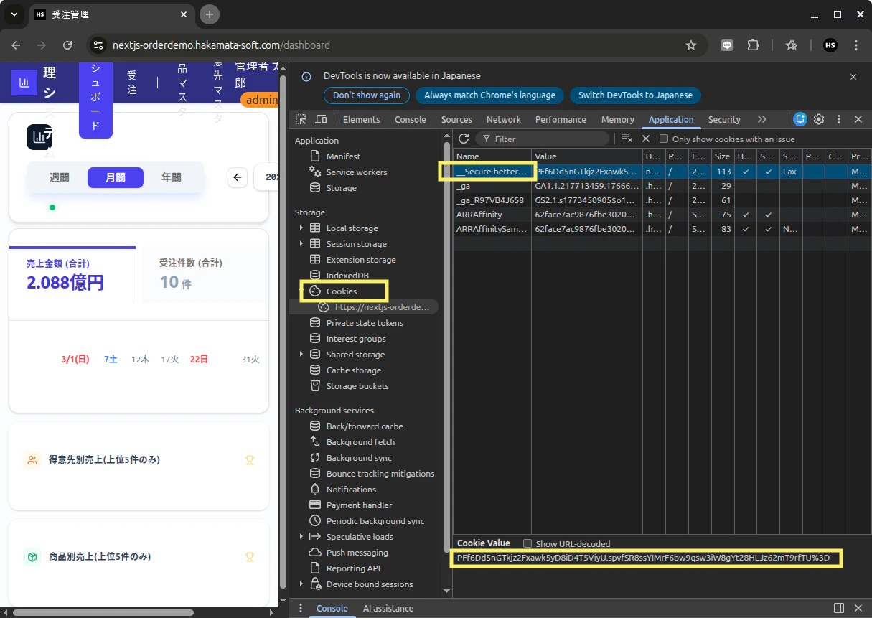Select the Manifest item
872x618 pixels.
click(x=343, y=156)
